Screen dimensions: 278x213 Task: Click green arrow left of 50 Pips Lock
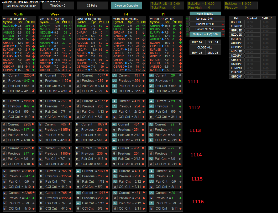pyautogui.click(x=187, y=34)
